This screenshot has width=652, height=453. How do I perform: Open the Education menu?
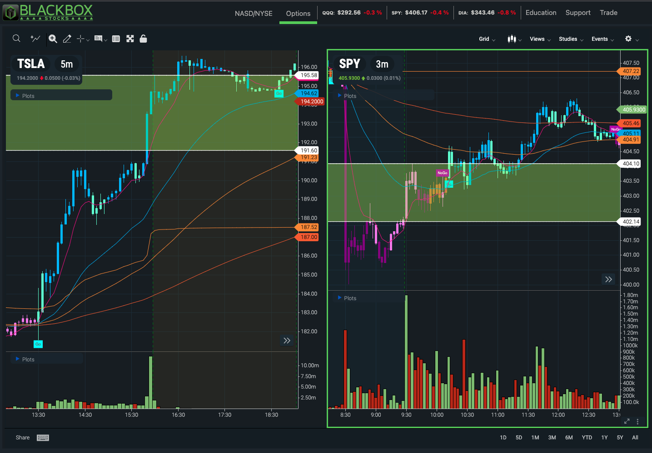pos(541,13)
